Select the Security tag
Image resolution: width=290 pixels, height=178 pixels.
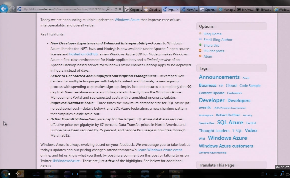point(247,116)
